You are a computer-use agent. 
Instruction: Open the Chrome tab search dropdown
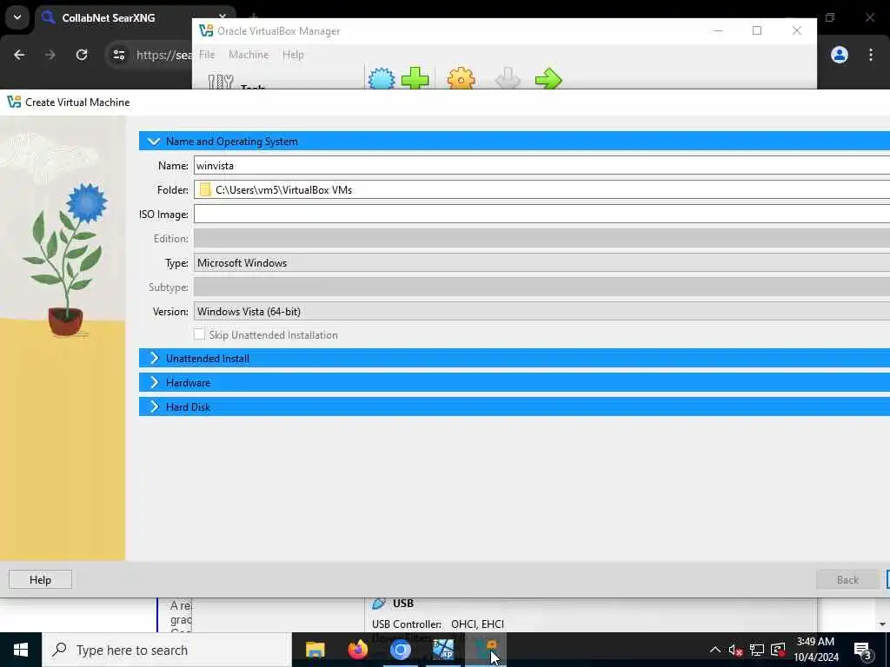coord(17,17)
